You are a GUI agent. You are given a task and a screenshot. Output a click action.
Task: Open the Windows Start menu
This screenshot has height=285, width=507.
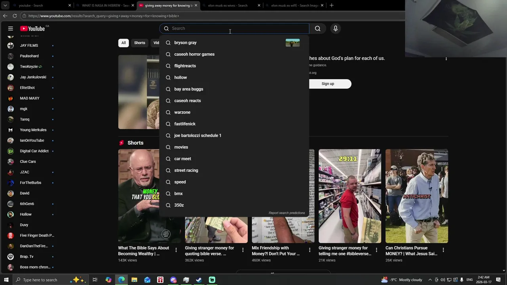pos(6,280)
